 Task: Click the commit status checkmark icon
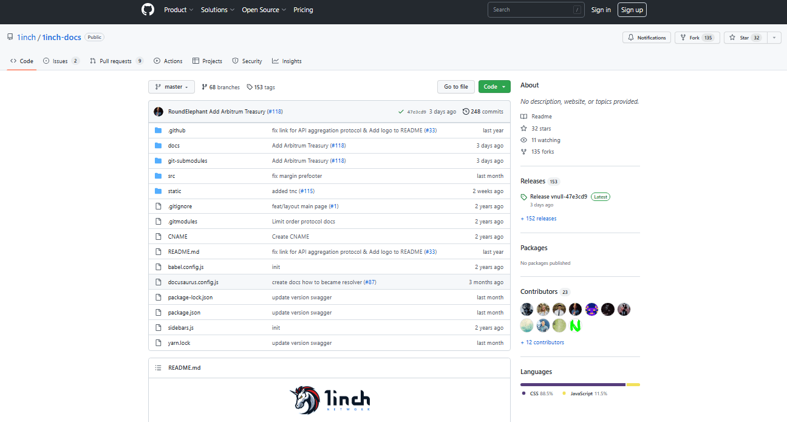pos(401,112)
